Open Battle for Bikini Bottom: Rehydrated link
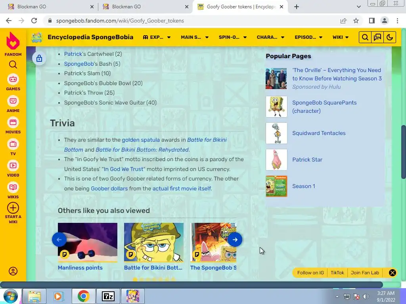406x304 pixels. [x=142, y=150]
